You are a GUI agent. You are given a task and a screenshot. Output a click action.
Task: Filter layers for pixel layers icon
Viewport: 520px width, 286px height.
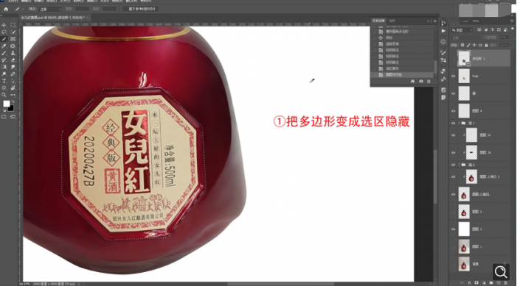pyautogui.click(x=479, y=29)
